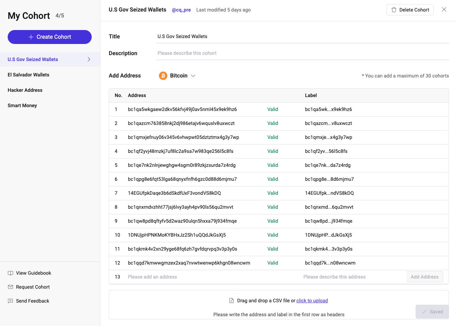Edit the Title text field
Image resolution: width=456 pixels, height=326 pixels.
[x=303, y=36]
